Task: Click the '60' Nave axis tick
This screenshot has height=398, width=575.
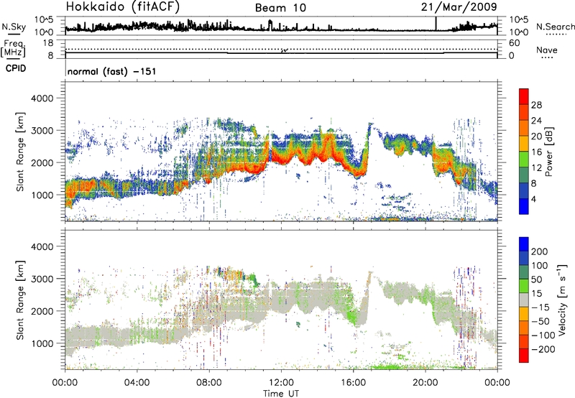Action: [515, 43]
